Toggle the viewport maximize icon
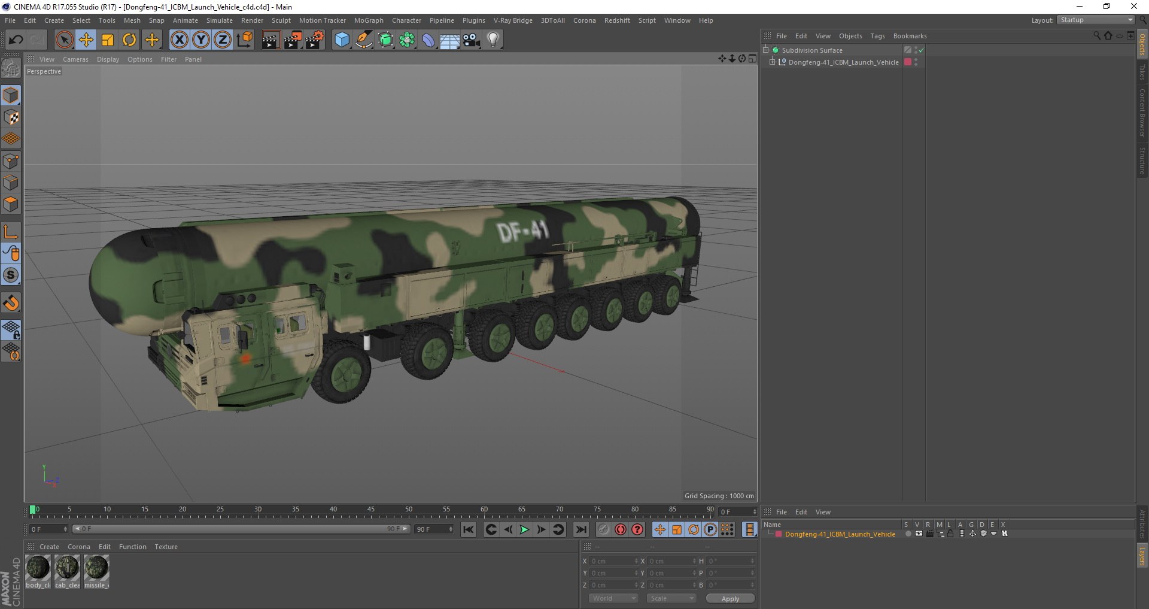Image resolution: width=1149 pixels, height=609 pixels. (x=752, y=59)
